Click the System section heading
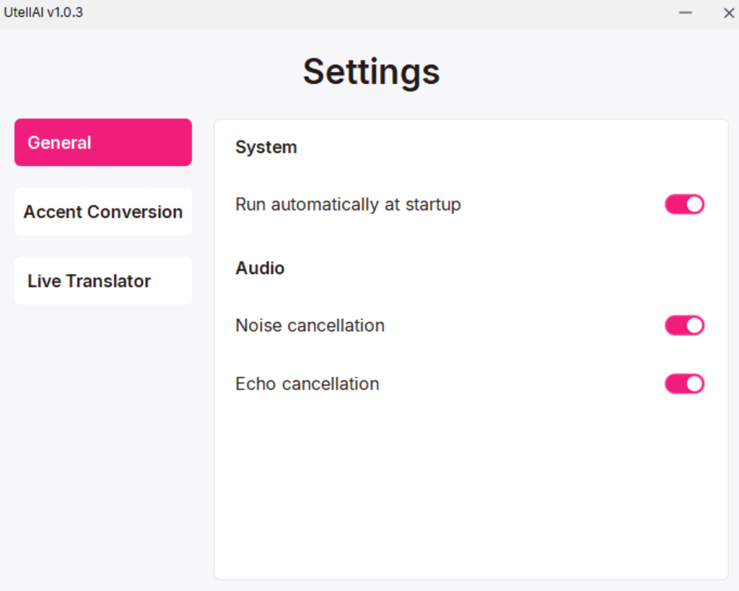 (266, 147)
